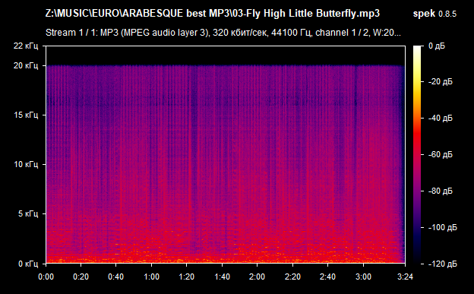The width and height of the screenshot is (474, 294).
Task: Click the '3:24' end time label
Action: tap(405, 277)
